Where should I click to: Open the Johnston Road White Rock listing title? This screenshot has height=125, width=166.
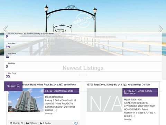[49, 85]
